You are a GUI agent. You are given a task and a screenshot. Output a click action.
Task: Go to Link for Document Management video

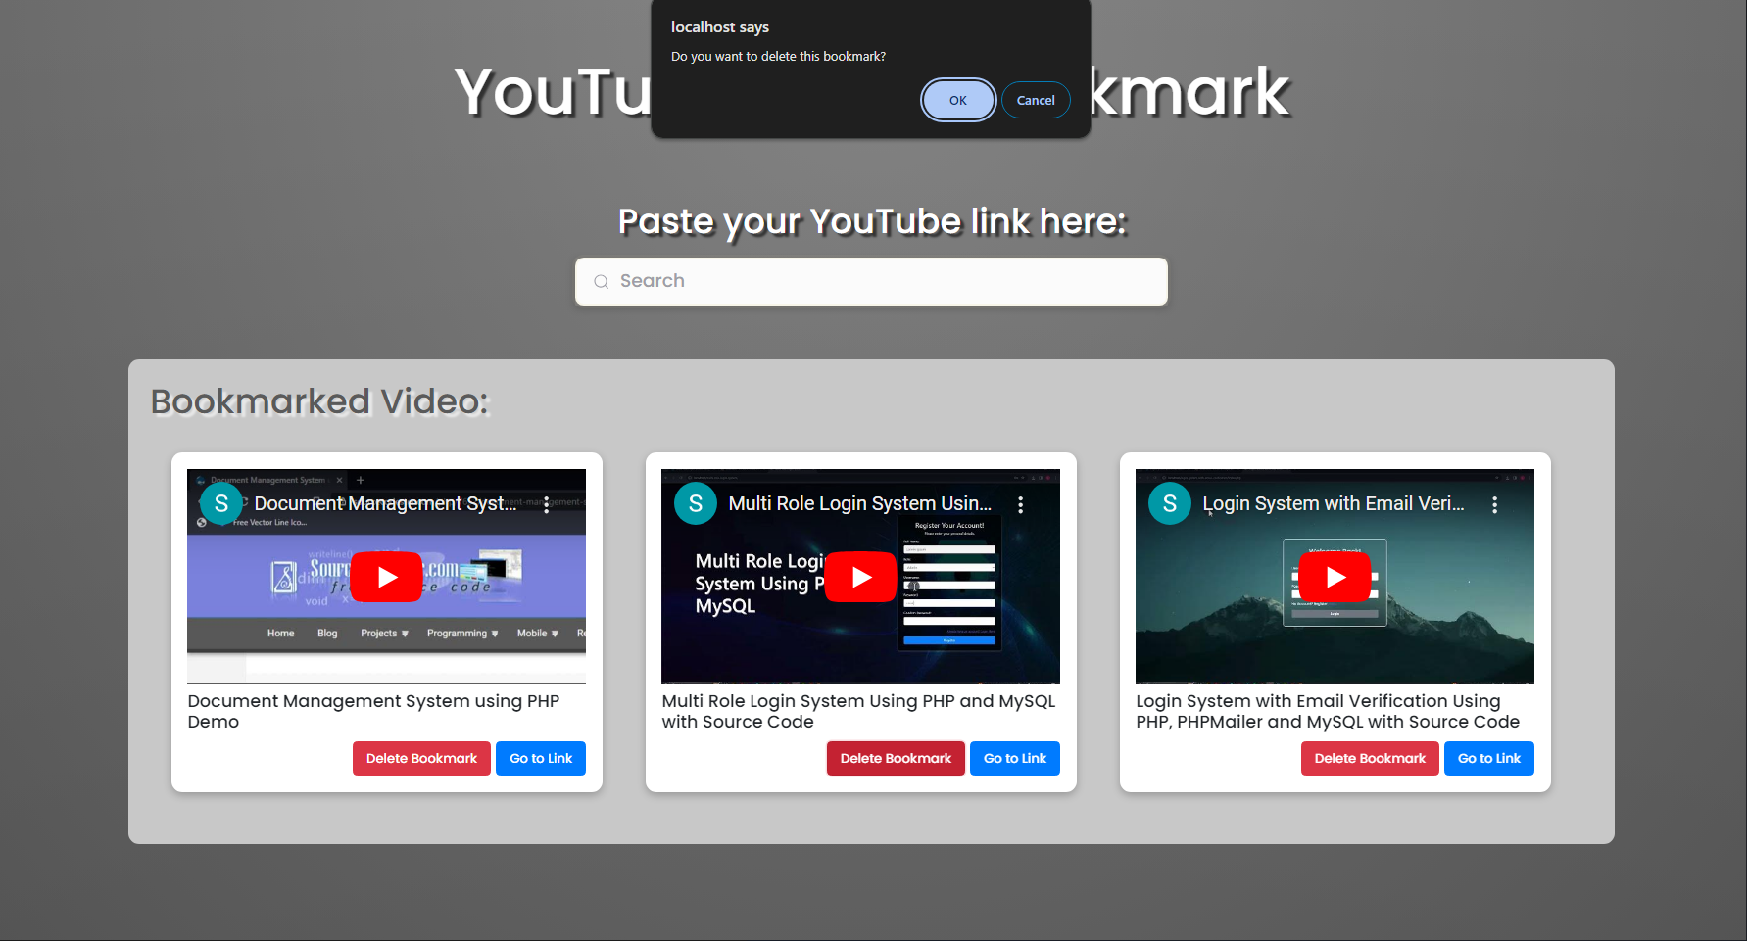click(x=541, y=758)
